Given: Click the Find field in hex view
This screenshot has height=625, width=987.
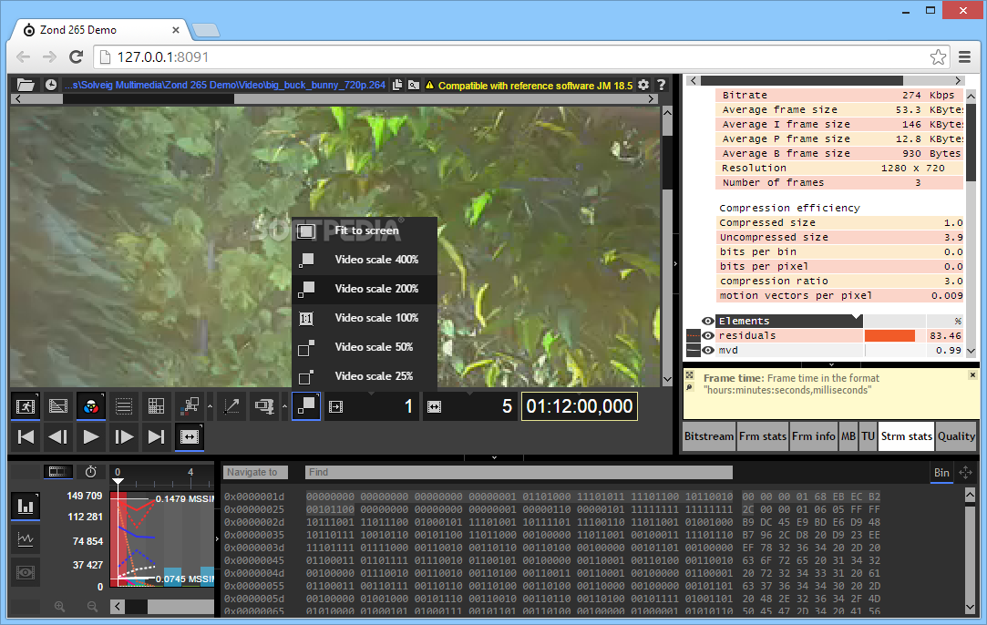Looking at the screenshot, I should (519, 472).
